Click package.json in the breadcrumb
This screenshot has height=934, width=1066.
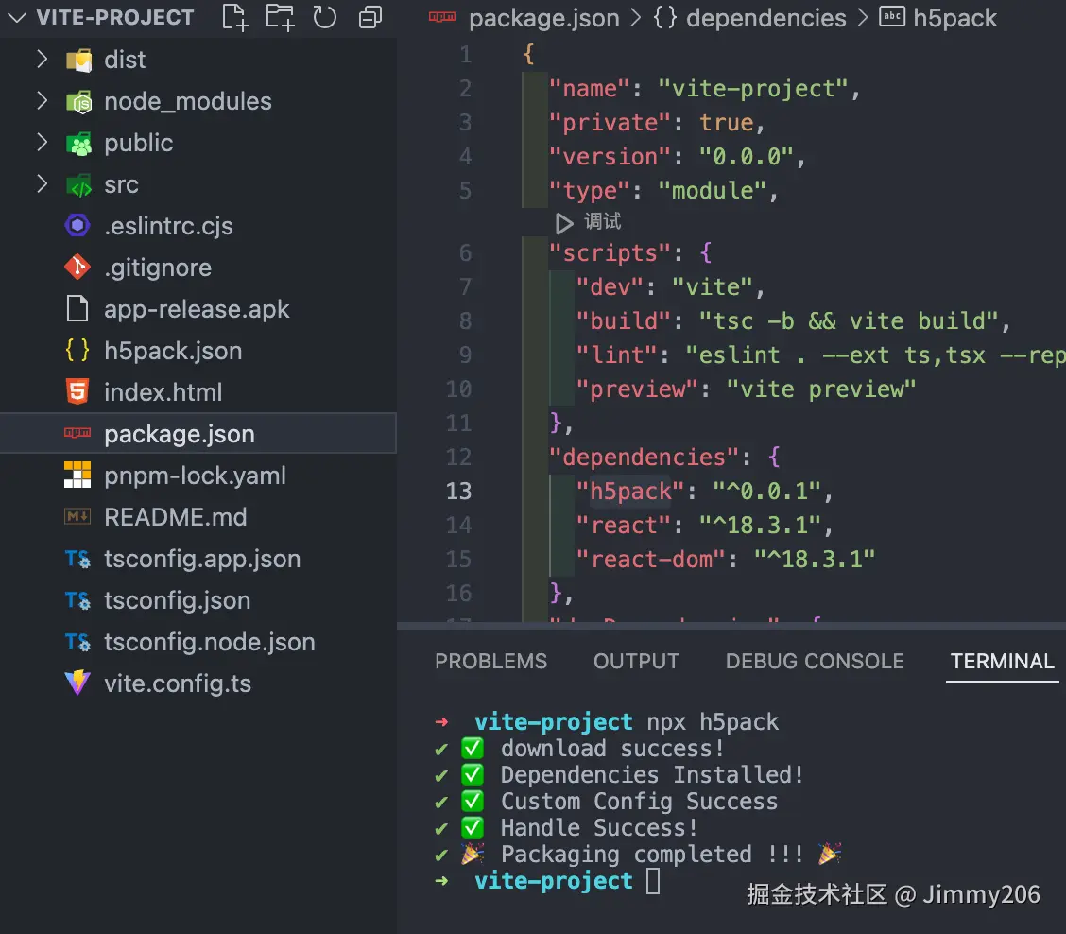click(x=544, y=18)
